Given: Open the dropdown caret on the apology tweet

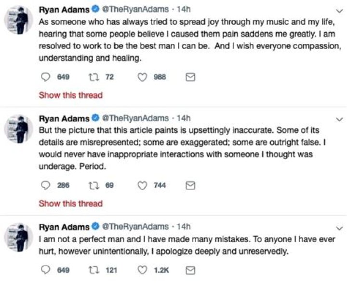Looking at the screenshot, I should point(339,227).
